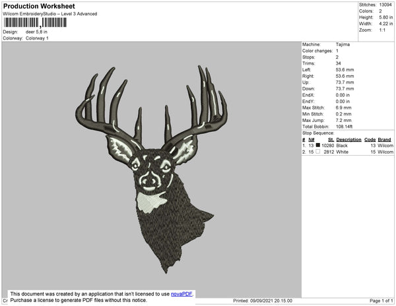Click the white color swatch for stop 2
Viewport: 396px width, 306px height.
tap(317, 152)
